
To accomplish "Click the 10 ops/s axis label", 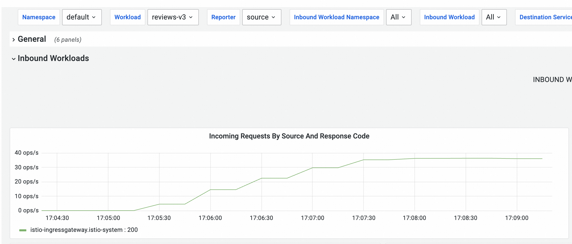I will point(27,196).
